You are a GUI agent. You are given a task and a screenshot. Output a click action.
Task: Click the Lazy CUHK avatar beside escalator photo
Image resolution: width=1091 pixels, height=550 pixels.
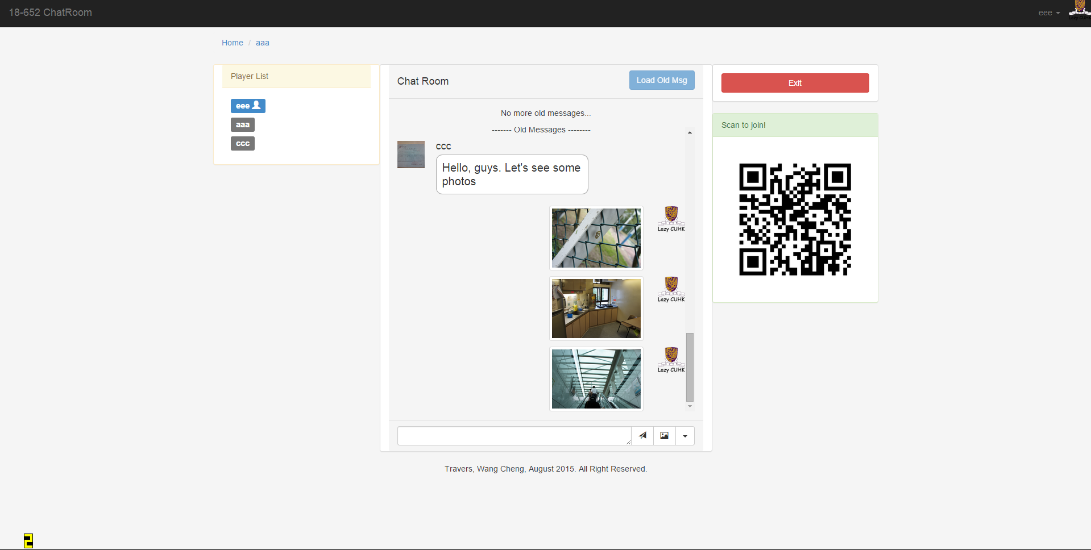coord(671,360)
